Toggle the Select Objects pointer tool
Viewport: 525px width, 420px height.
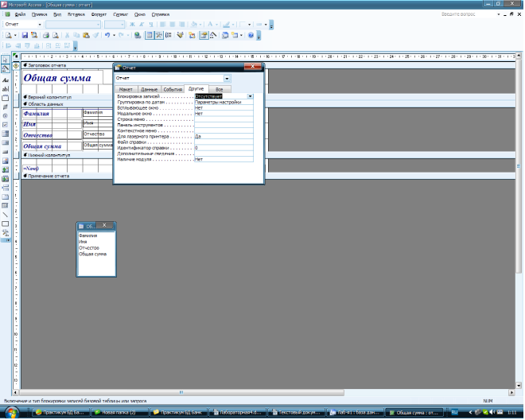pyautogui.click(x=6, y=60)
